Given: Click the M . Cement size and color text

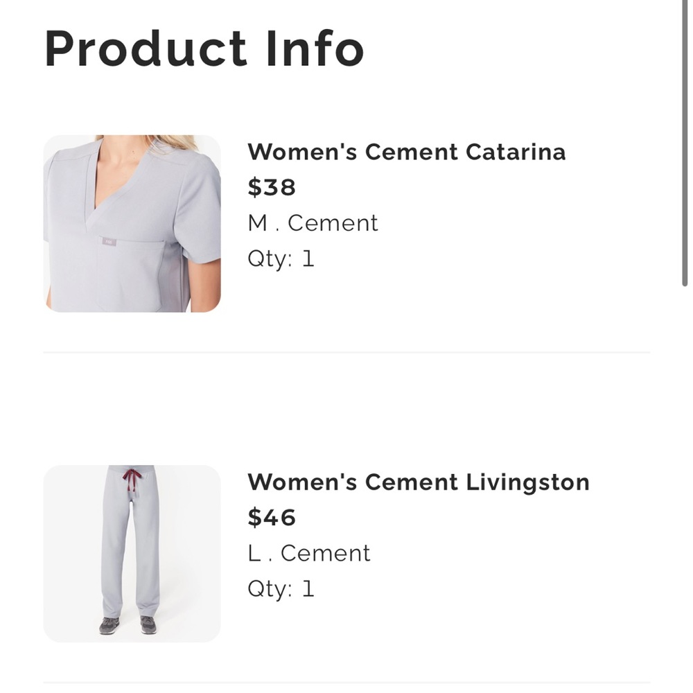Looking at the screenshot, I should tap(313, 222).
